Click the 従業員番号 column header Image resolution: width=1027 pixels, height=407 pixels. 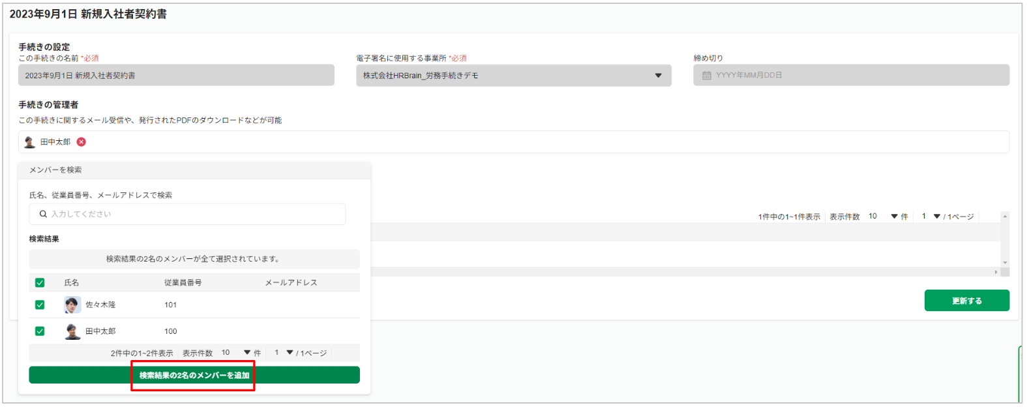pos(183,282)
